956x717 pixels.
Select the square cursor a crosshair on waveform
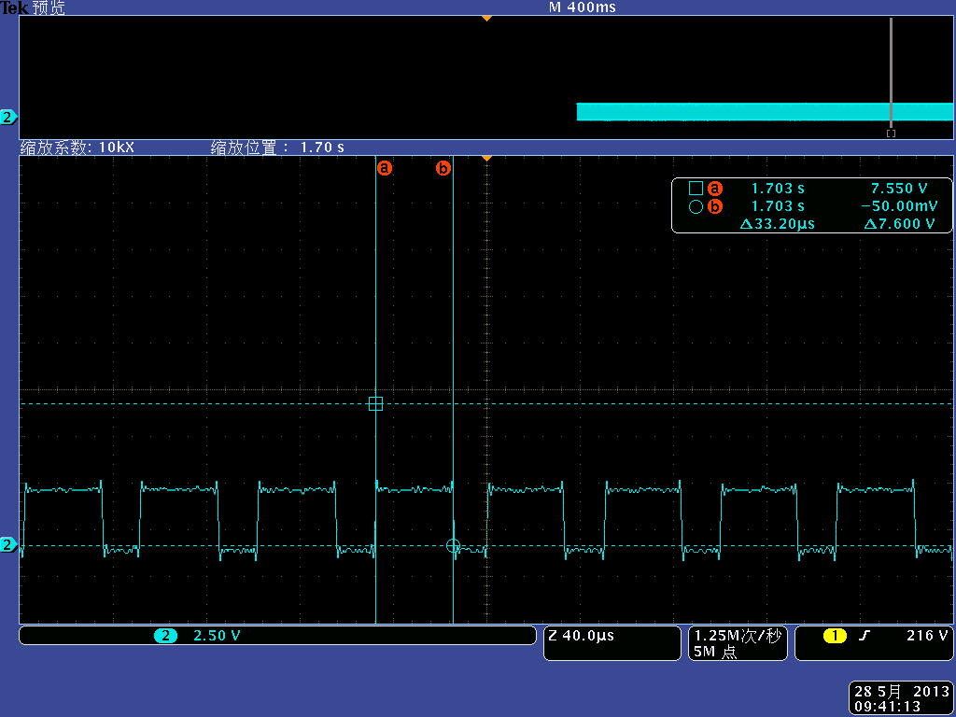pyautogui.click(x=375, y=403)
